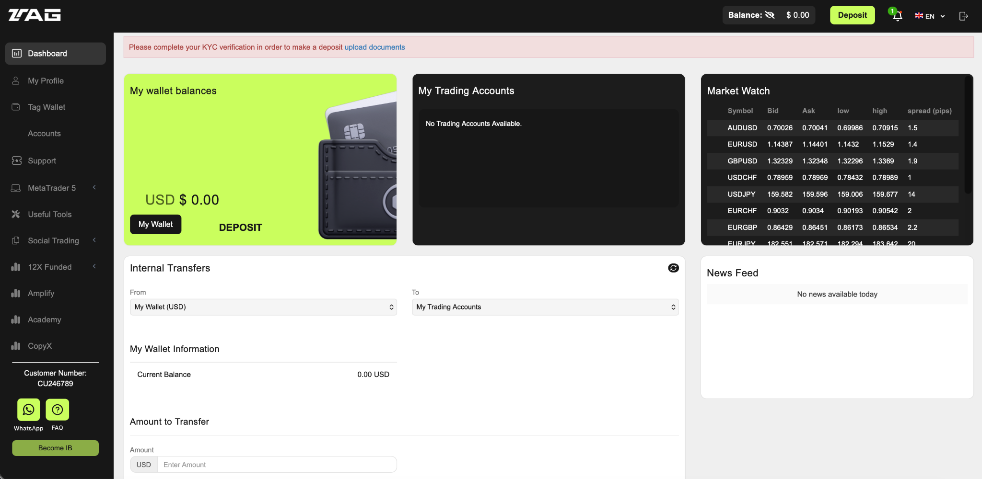Image resolution: width=982 pixels, height=479 pixels.
Task: Select the AUDUSD row symbol
Action: [742, 128]
